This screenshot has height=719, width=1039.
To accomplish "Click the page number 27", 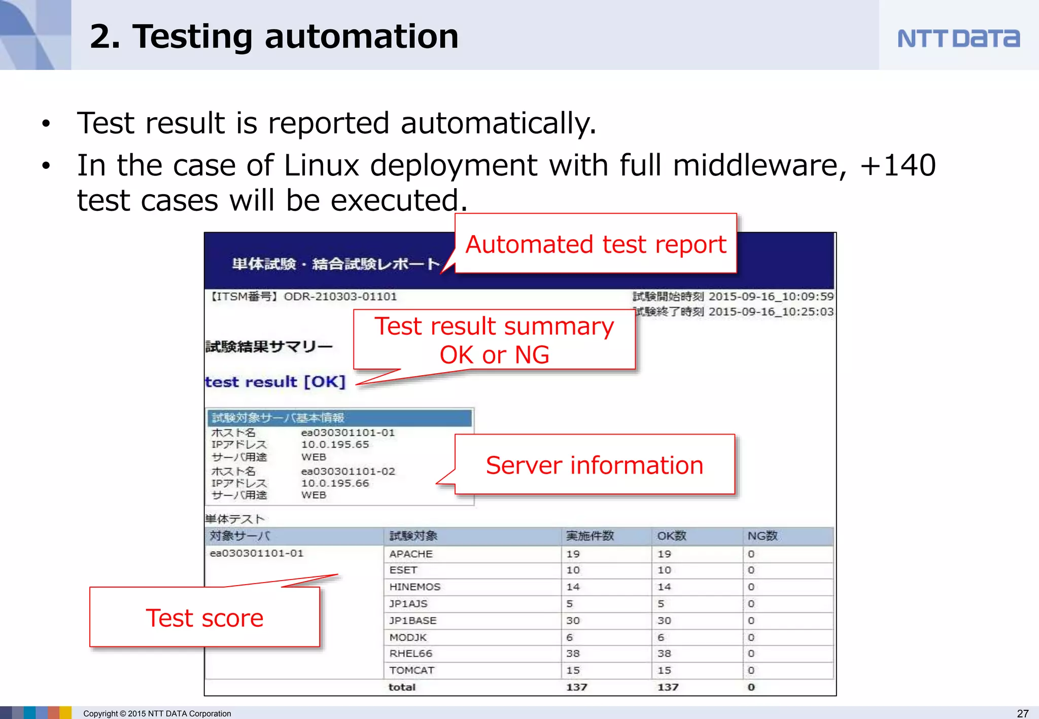I will [1023, 713].
